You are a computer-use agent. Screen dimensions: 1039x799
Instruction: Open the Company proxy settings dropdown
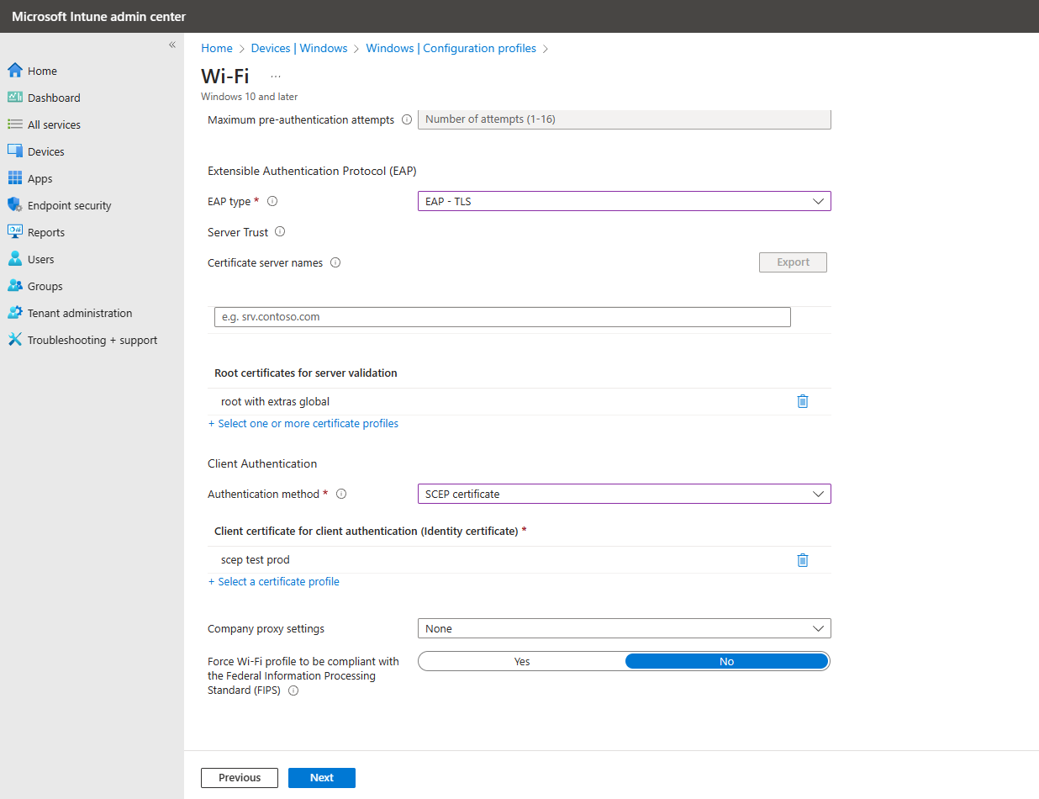[x=625, y=628]
